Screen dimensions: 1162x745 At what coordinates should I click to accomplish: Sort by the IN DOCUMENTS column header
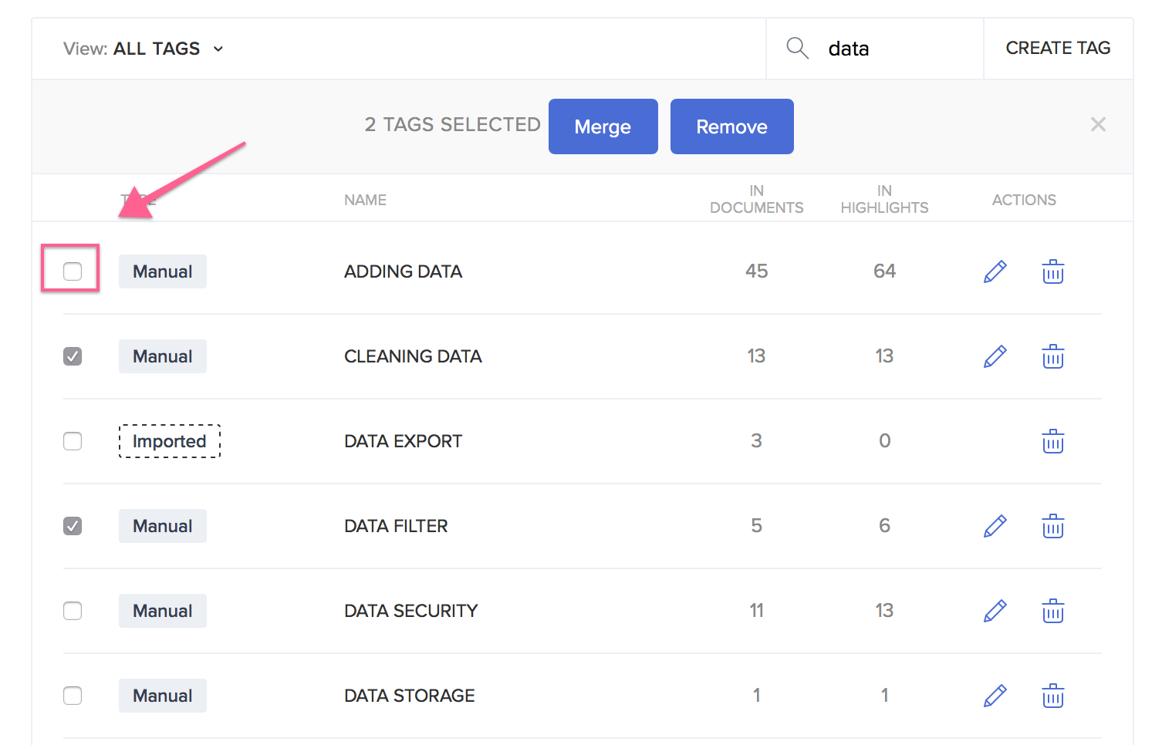tap(757, 199)
